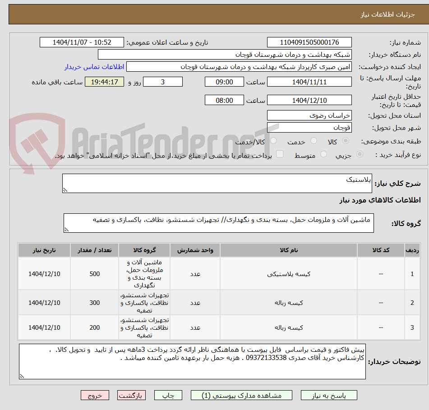Click the announcement date field 1404/11/07 - 10:52
The width and height of the screenshot is (429, 410).
click(x=82, y=42)
